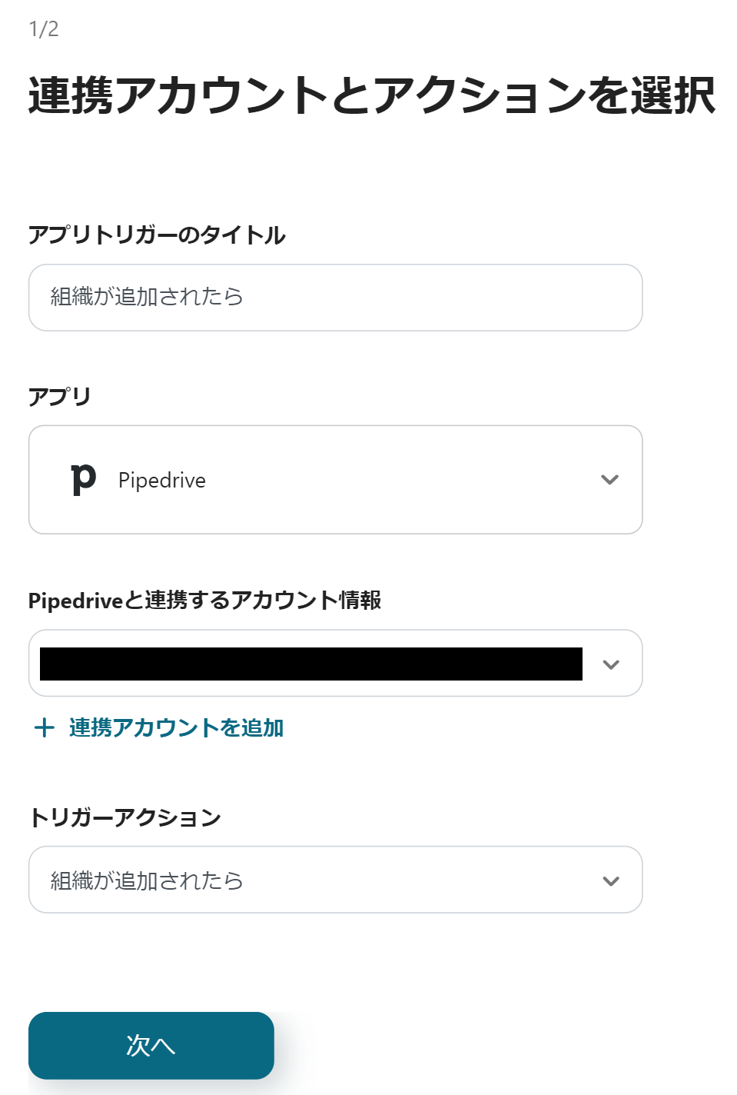Click 組織が追加されたら text in トリガーアクション dropdown

click(147, 881)
